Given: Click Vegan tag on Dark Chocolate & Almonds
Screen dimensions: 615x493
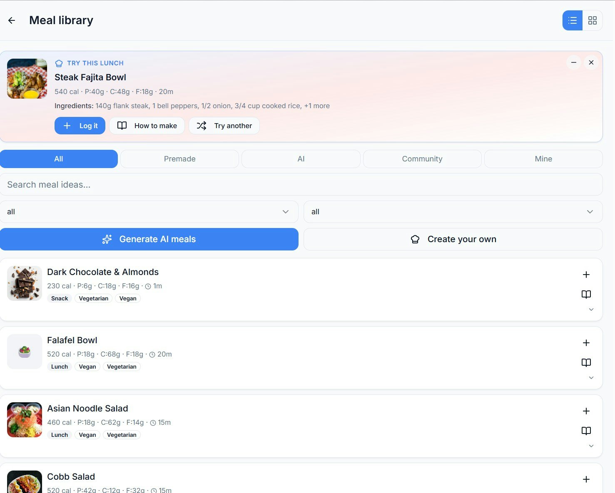Looking at the screenshot, I should (128, 298).
